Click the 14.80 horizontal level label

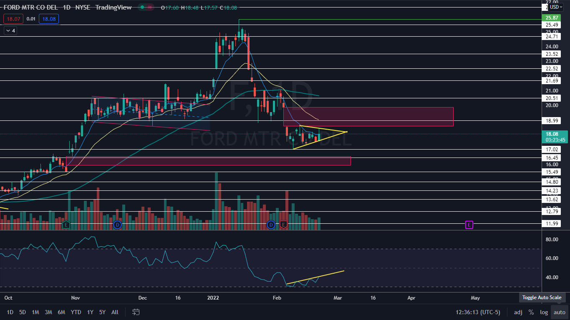tap(552, 182)
